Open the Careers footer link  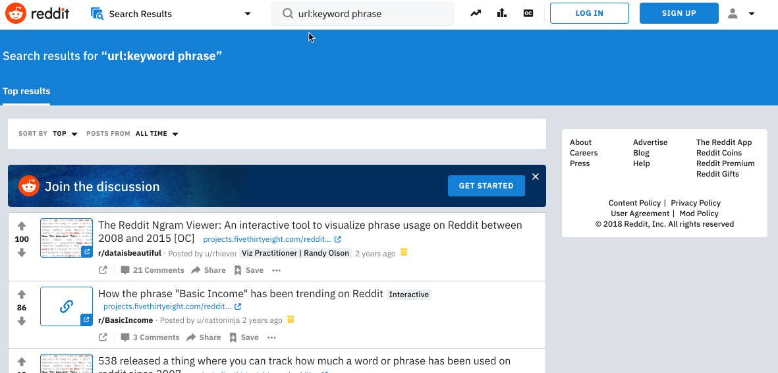point(584,153)
